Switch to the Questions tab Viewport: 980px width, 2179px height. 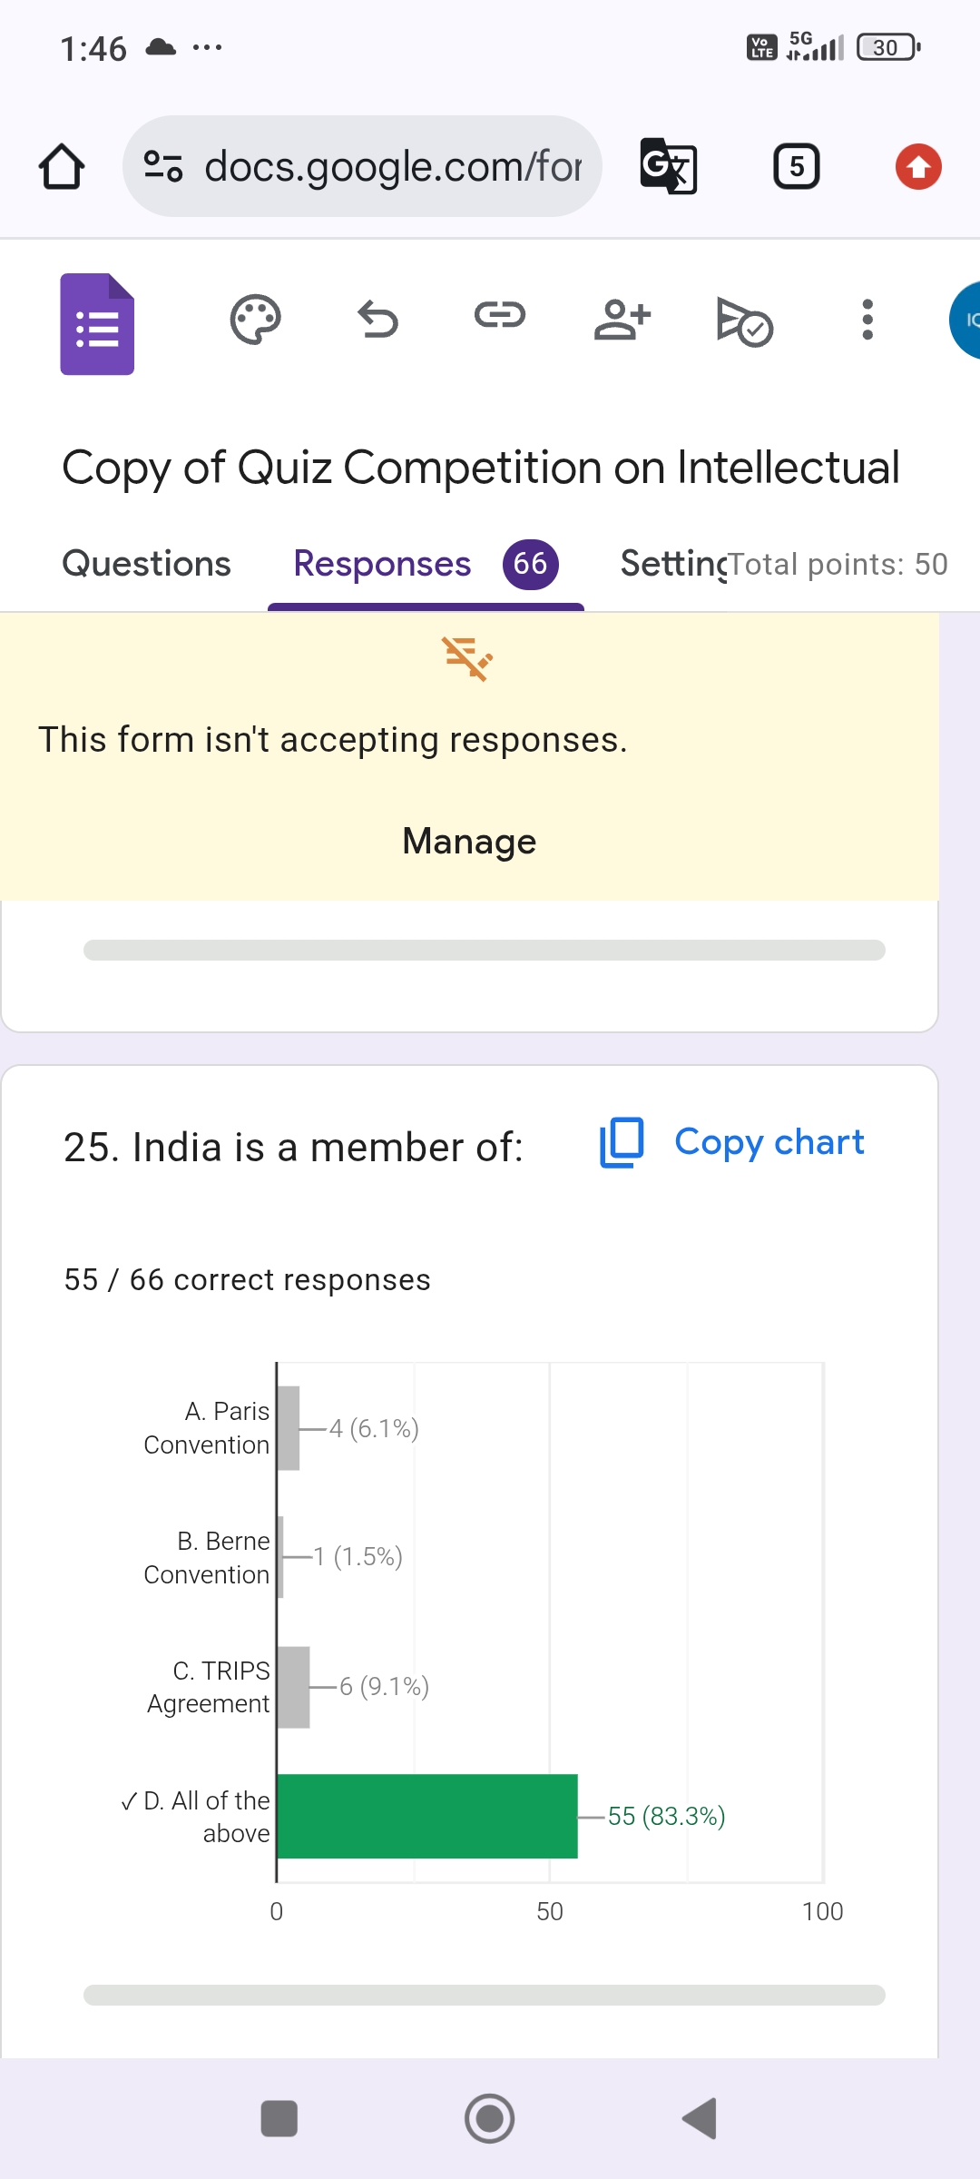tap(146, 564)
